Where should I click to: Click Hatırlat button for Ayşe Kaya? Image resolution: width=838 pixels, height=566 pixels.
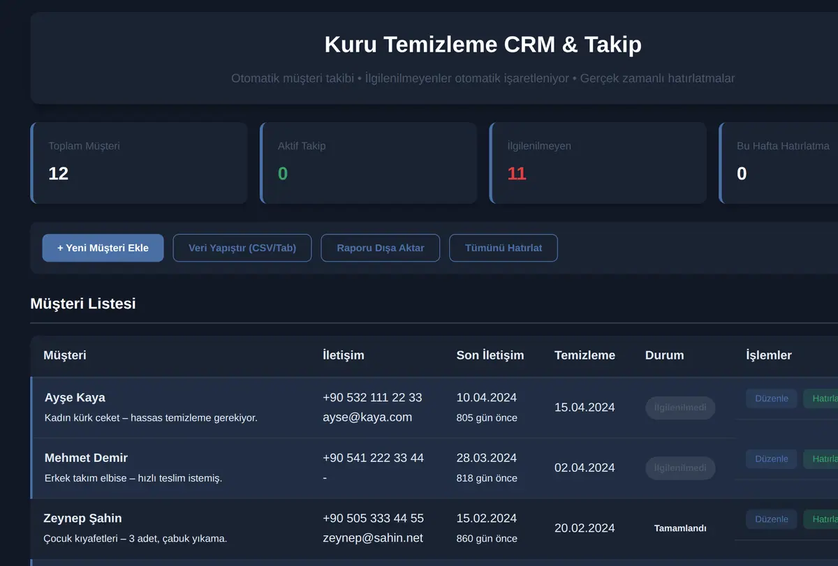pyautogui.click(x=821, y=399)
